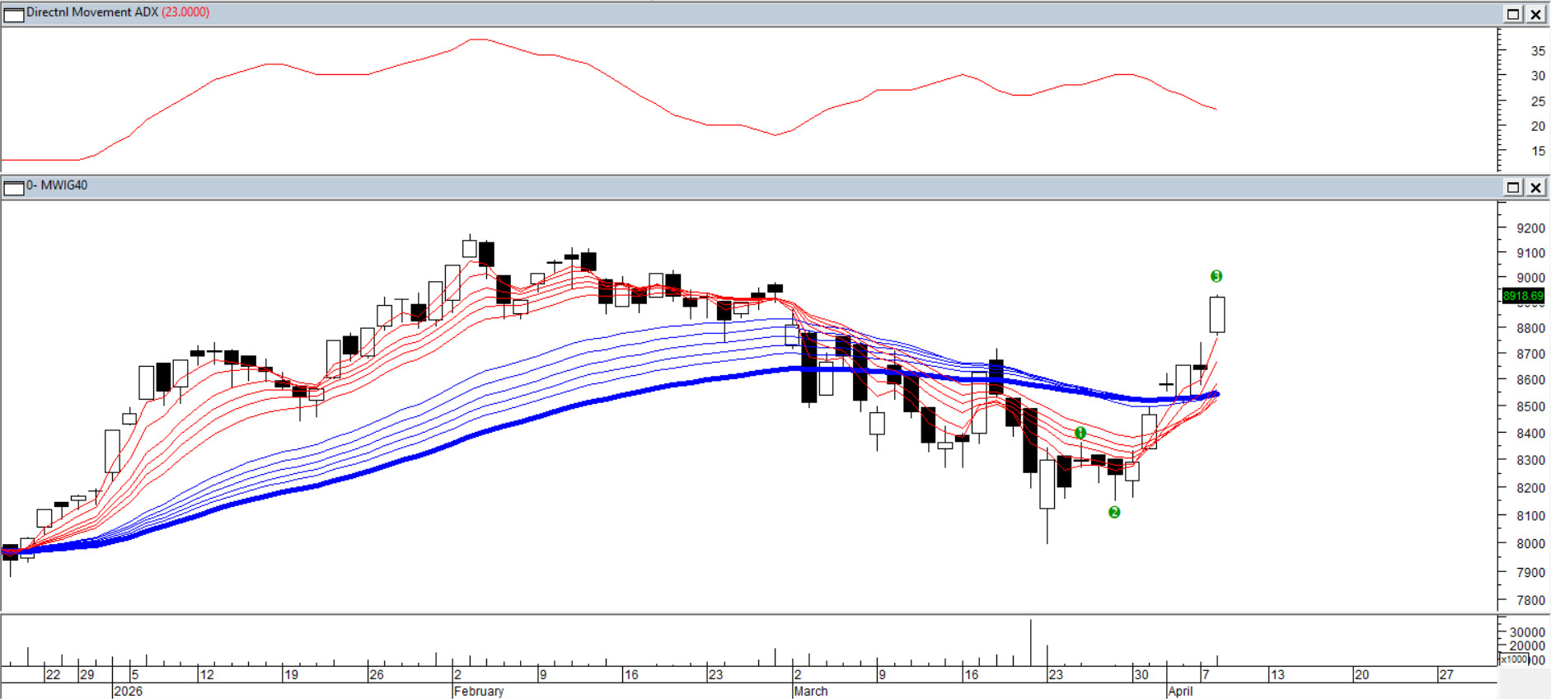Screen dimensions: 1551x699
Task: Click the April label on date axis
Action: pos(1180,691)
